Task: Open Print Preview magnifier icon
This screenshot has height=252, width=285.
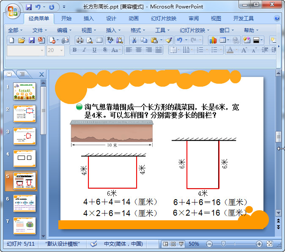Action: click(89, 40)
